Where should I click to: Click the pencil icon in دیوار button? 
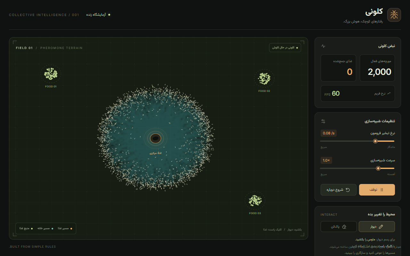click(381, 227)
